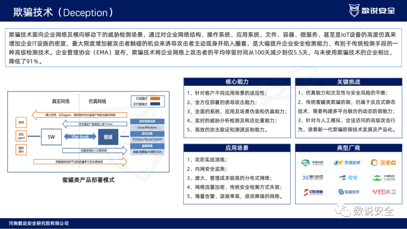Click the text 海量告警、误报率高
The image size is (407, 229).
coord(217,196)
